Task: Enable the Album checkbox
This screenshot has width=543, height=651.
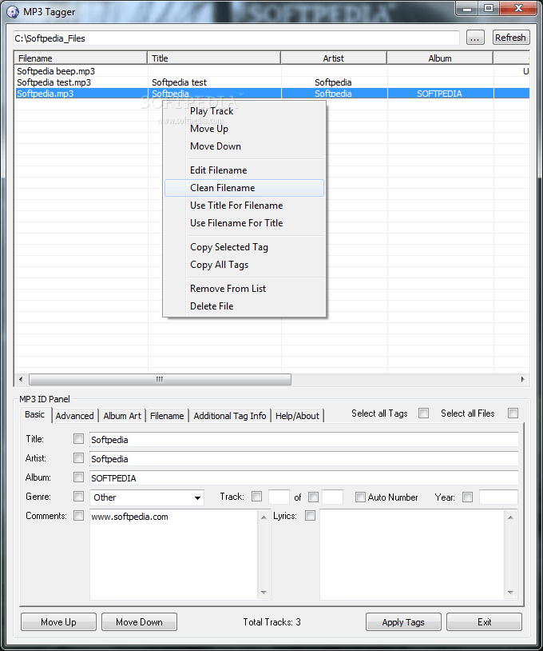Action: pyautogui.click(x=78, y=477)
